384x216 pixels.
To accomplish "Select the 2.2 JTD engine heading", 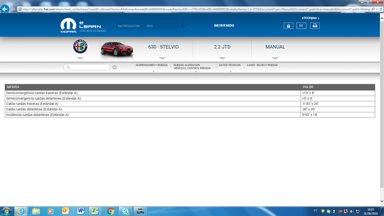I will click(x=222, y=47).
